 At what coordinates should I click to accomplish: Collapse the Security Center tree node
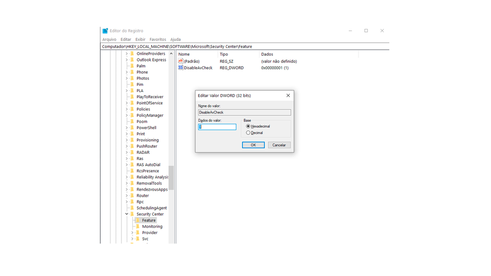127,214
